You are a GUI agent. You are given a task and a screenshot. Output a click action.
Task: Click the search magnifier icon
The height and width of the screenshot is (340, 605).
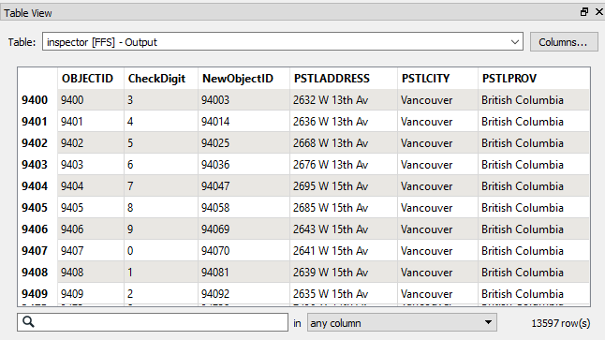[28, 321]
